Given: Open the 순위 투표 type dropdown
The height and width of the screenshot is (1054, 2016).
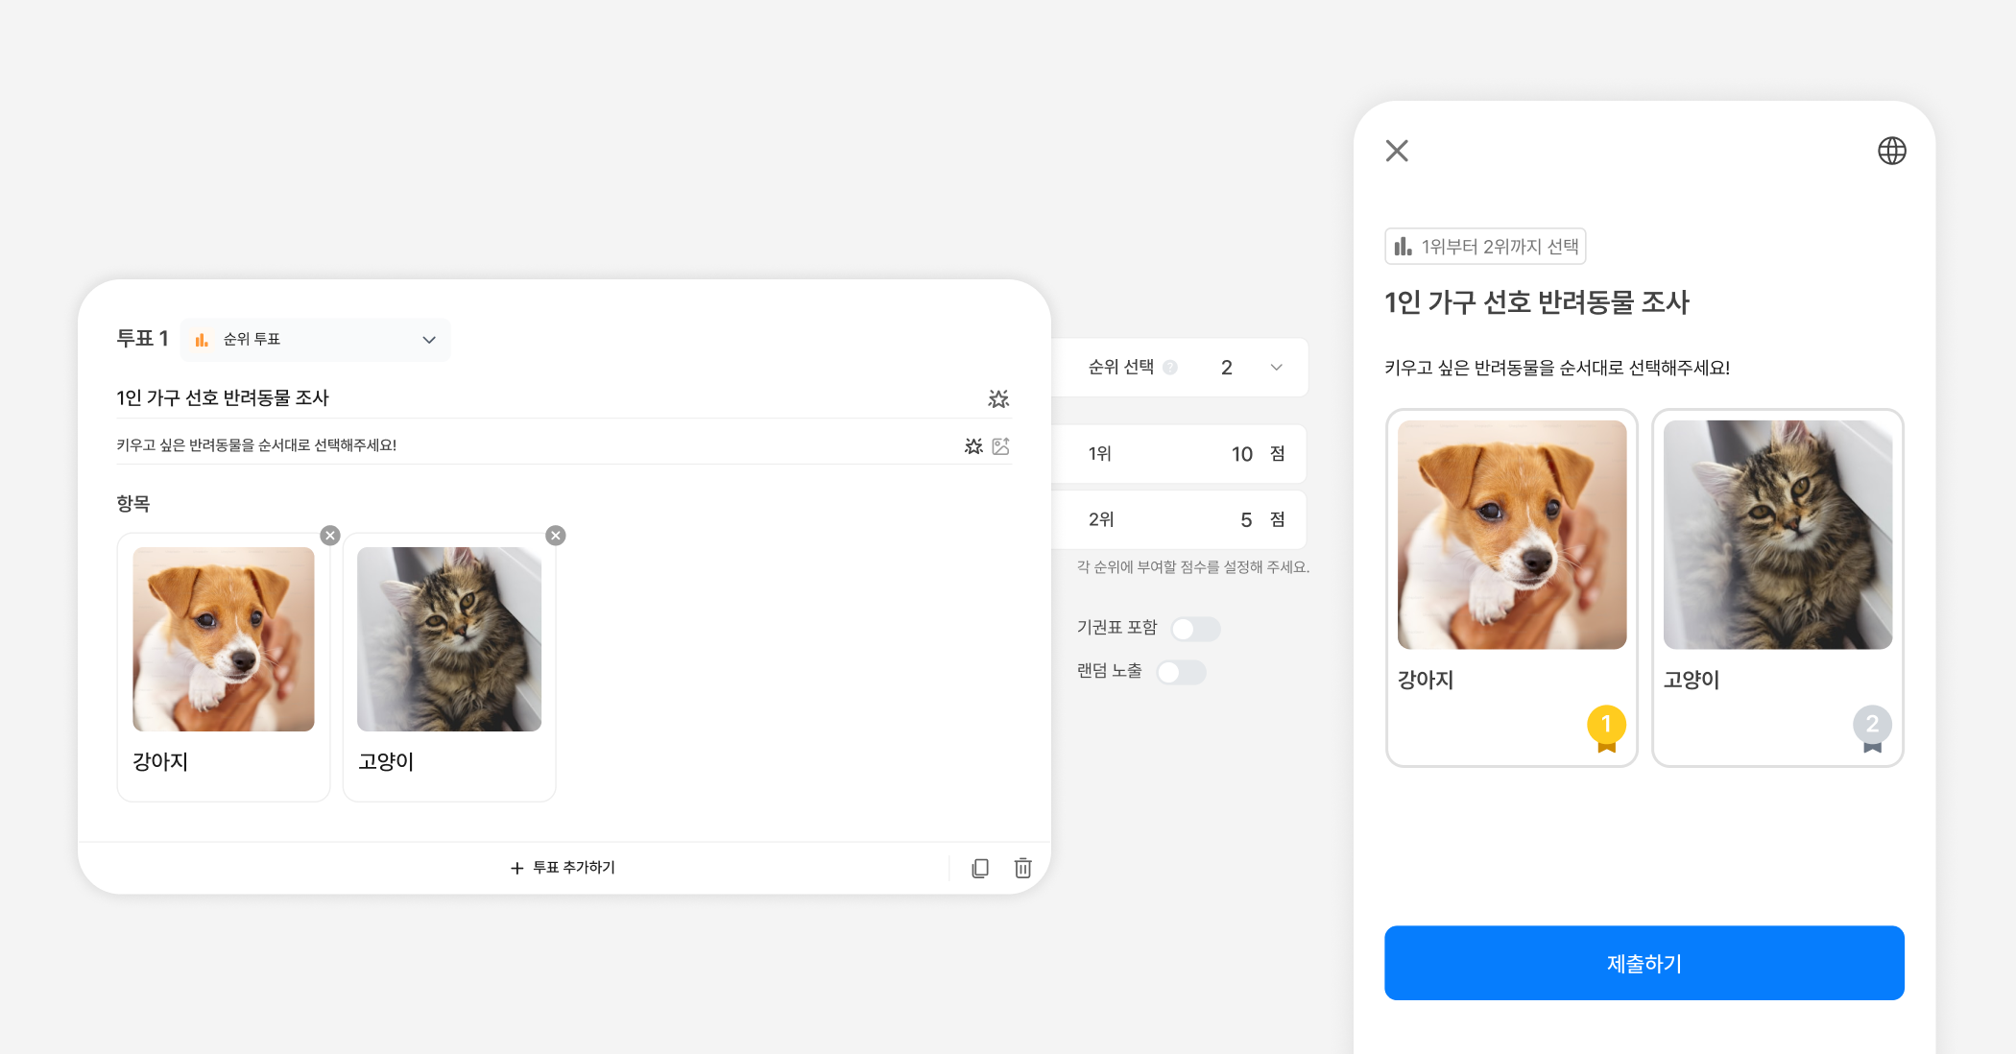Looking at the screenshot, I should pos(316,340).
